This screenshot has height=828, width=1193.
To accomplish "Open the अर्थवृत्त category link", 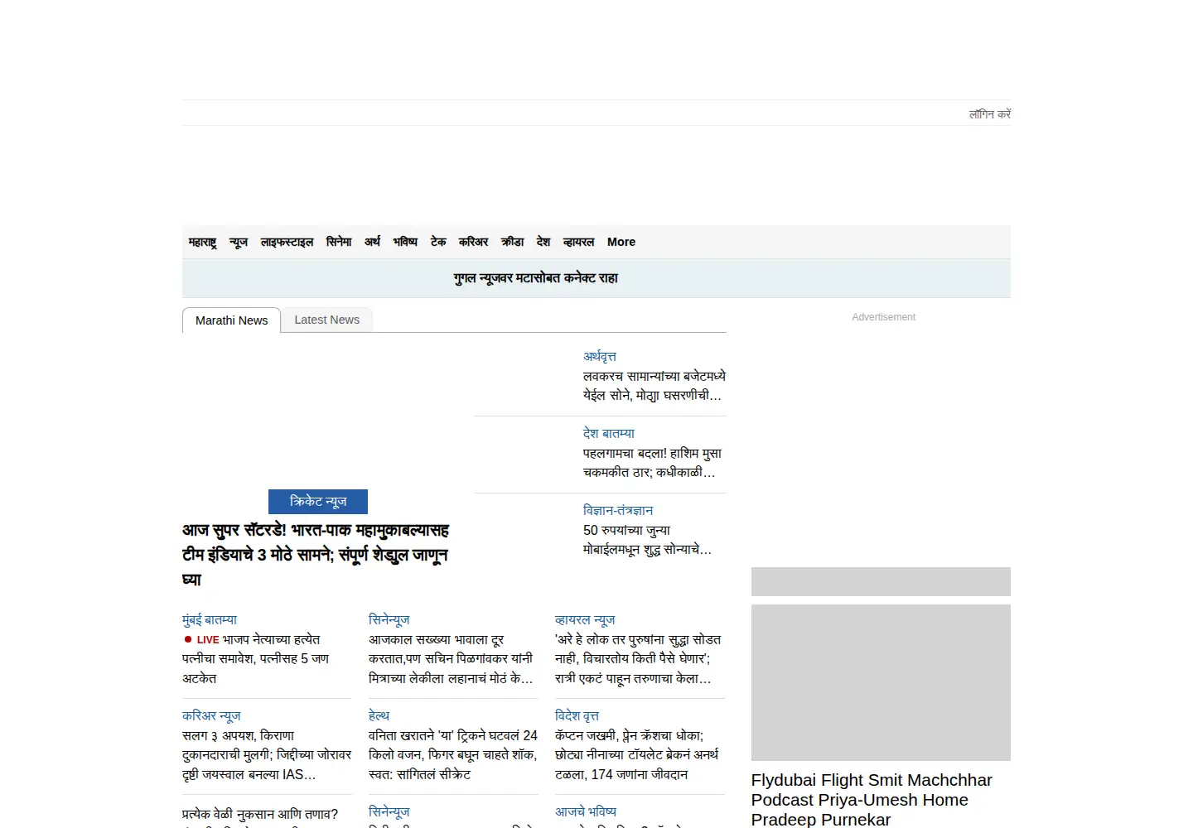I will pyautogui.click(x=600, y=356).
